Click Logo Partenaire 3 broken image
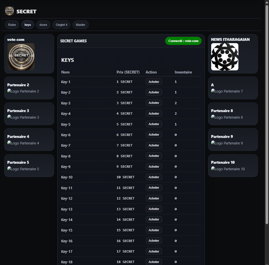 pyautogui.click(x=23, y=117)
